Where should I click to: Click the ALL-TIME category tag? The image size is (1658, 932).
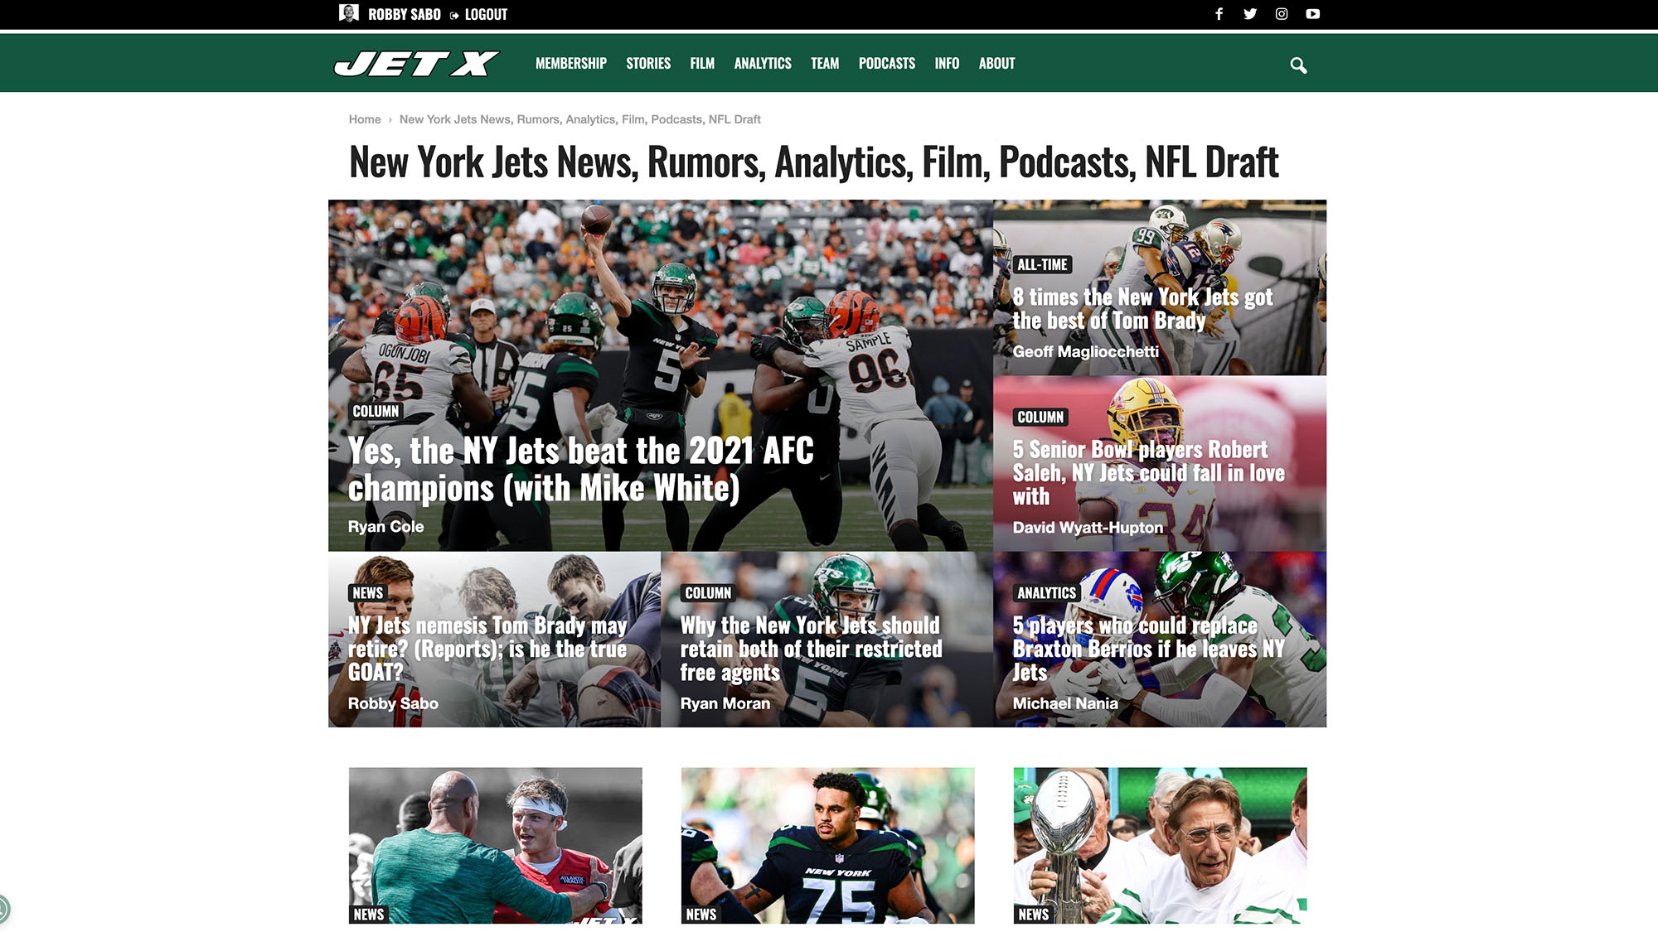[1042, 265]
